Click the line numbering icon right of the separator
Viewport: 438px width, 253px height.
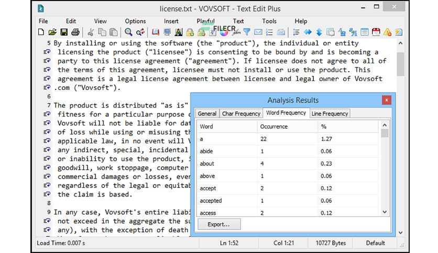pyautogui.click(x=297, y=32)
